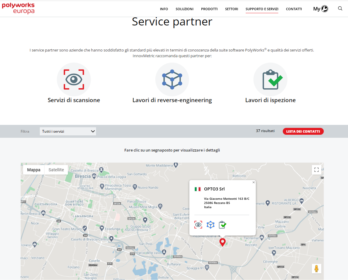
Task: Open the SOLUZIONI menu
Action: (184, 9)
